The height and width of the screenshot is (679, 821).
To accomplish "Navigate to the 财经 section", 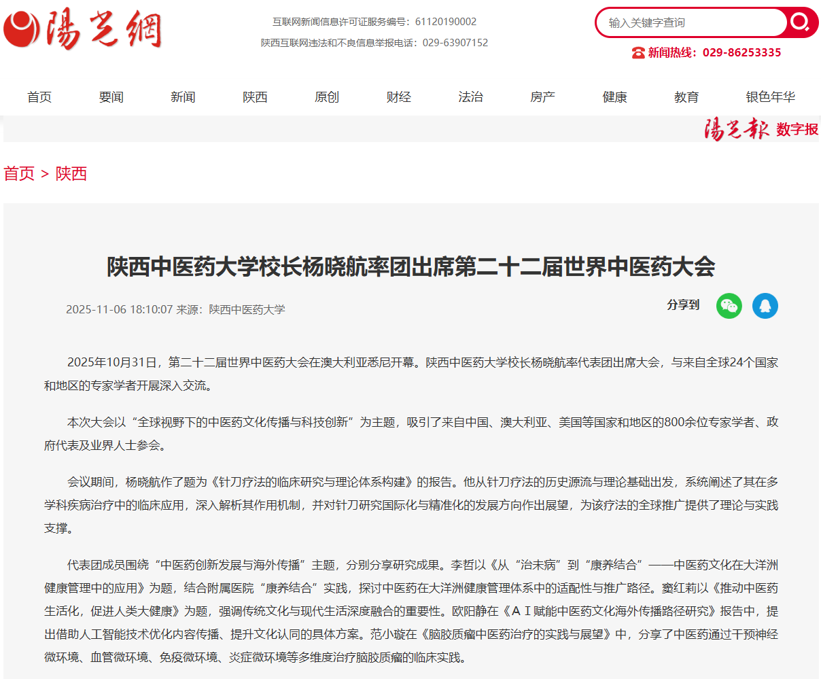I will [x=399, y=97].
